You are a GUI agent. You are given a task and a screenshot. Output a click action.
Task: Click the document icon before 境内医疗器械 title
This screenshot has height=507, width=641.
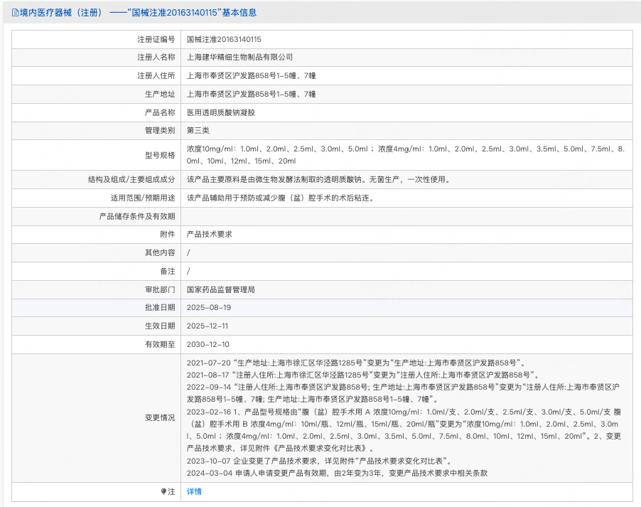pyautogui.click(x=15, y=13)
